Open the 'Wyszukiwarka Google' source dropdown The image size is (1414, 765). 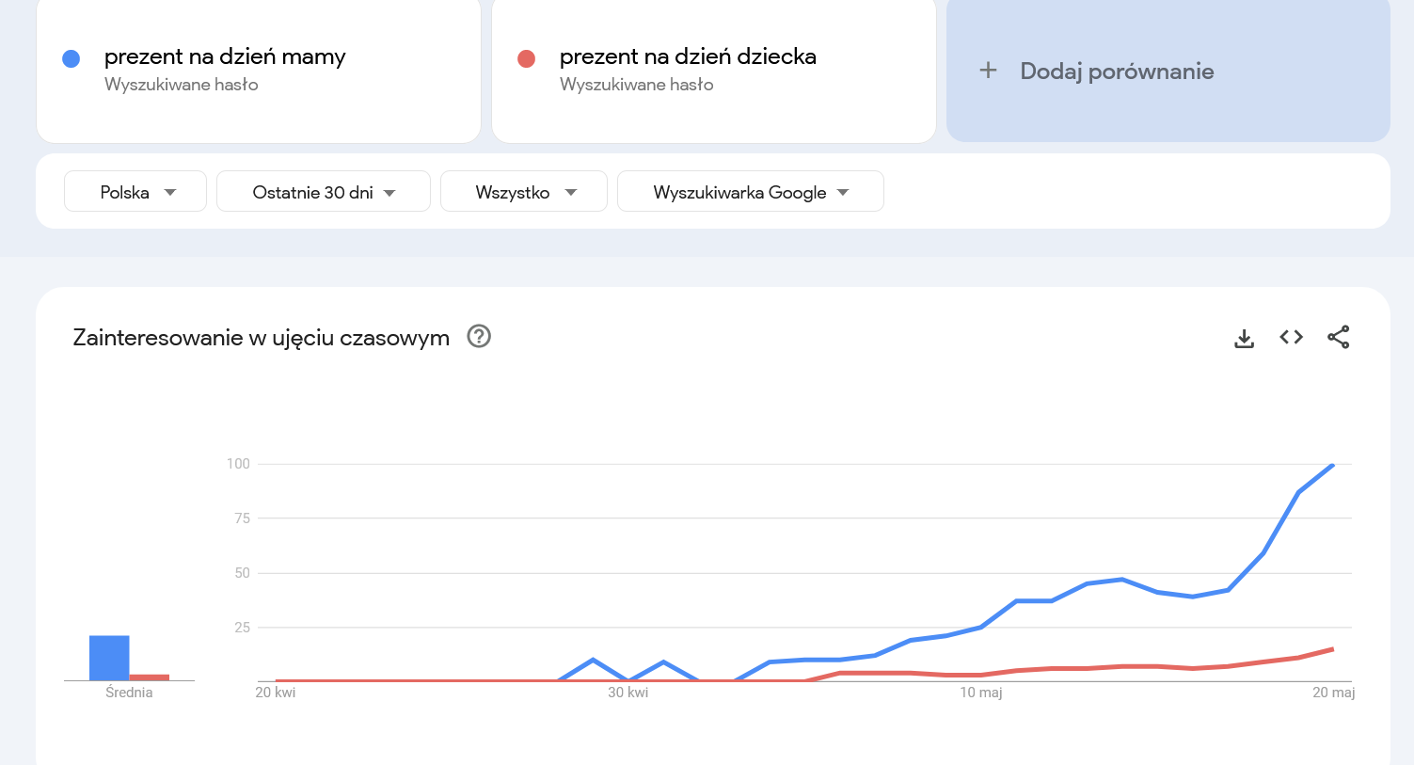(750, 191)
